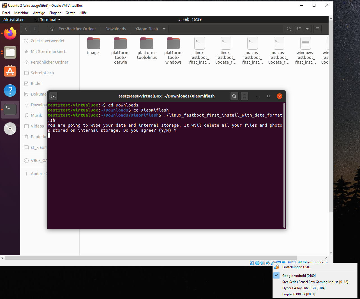Screen dimensions: 360x299
Task: Click the VirtualBox network status icon
Action: (x=268, y=263)
